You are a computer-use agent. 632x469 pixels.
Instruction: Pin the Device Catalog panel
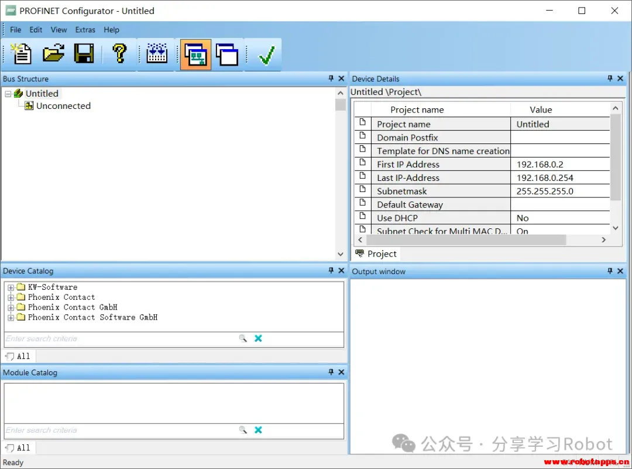tap(331, 270)
